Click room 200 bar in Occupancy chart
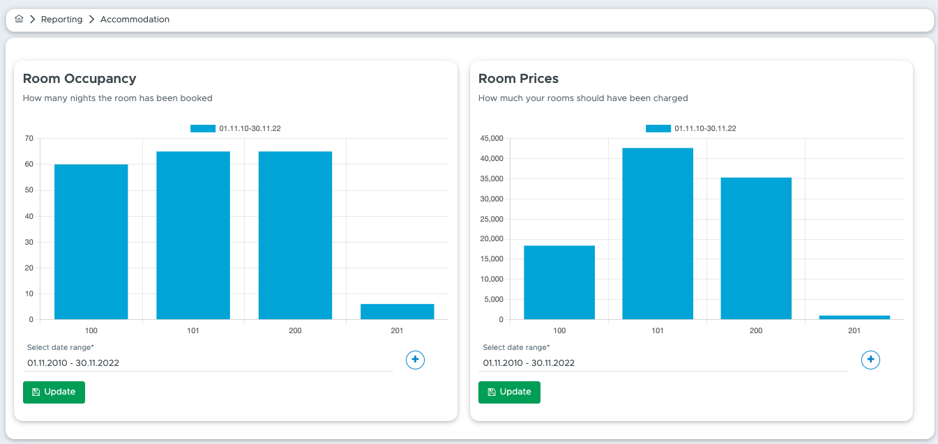The height and width of the screenshot is (444, 938). (295, 236)
